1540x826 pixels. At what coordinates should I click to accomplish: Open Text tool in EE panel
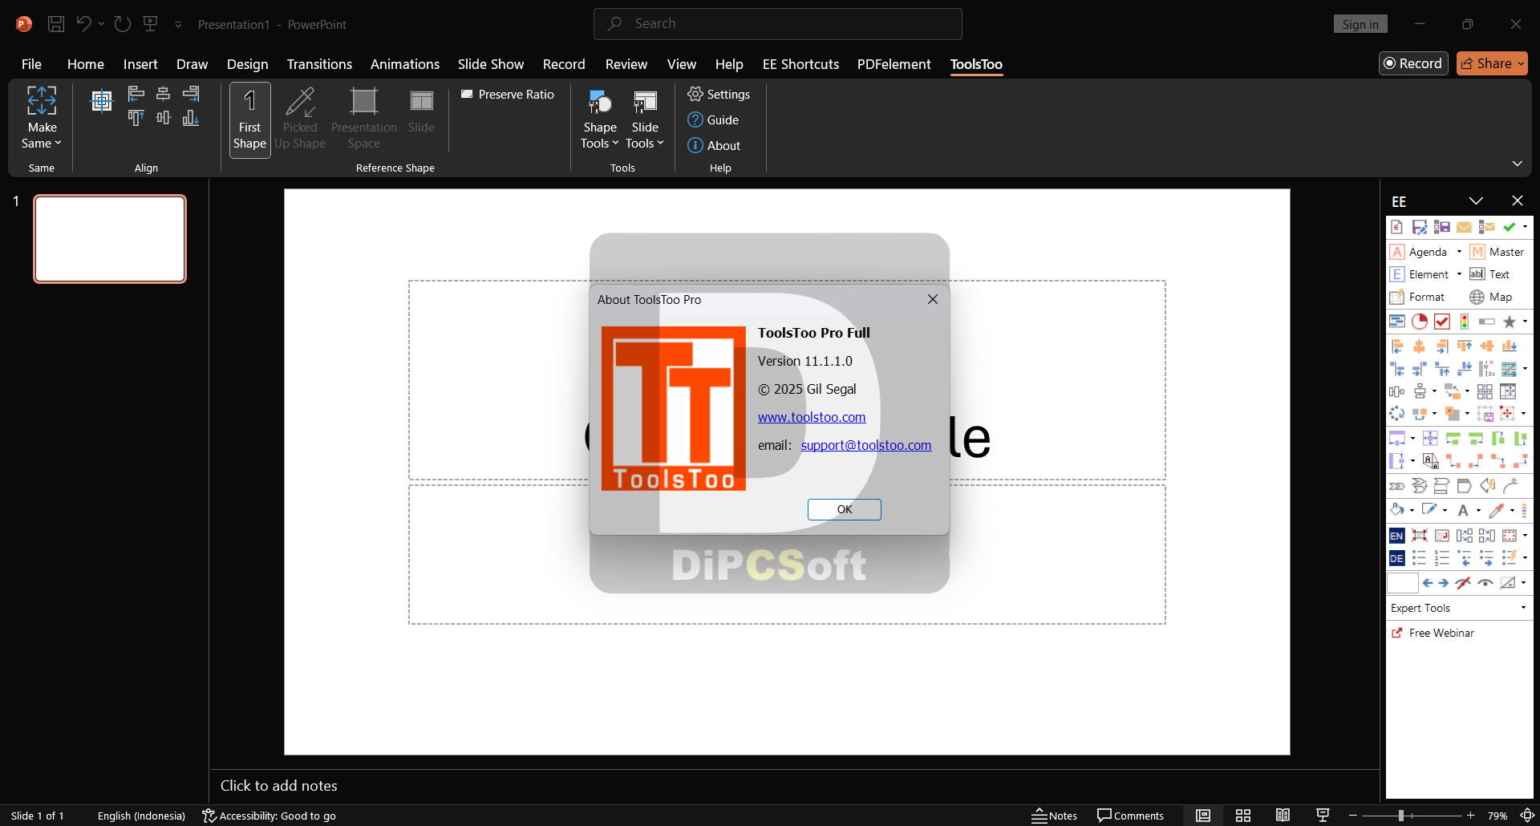(x=1489, y=274)
